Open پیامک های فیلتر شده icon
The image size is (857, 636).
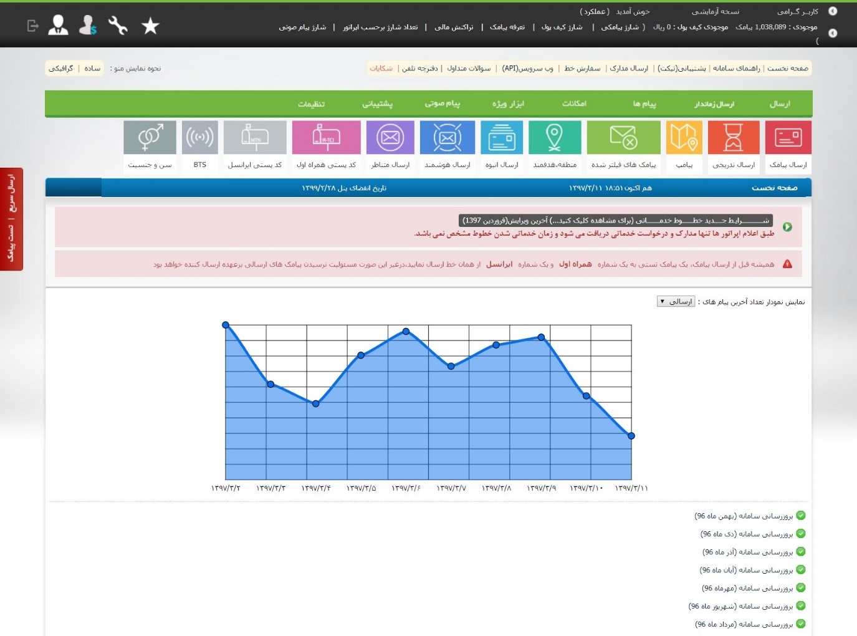click(x=623, y=138)
